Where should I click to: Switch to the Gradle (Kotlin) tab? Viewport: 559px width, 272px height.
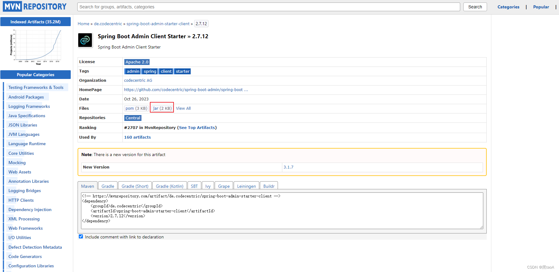pos(170,186)
